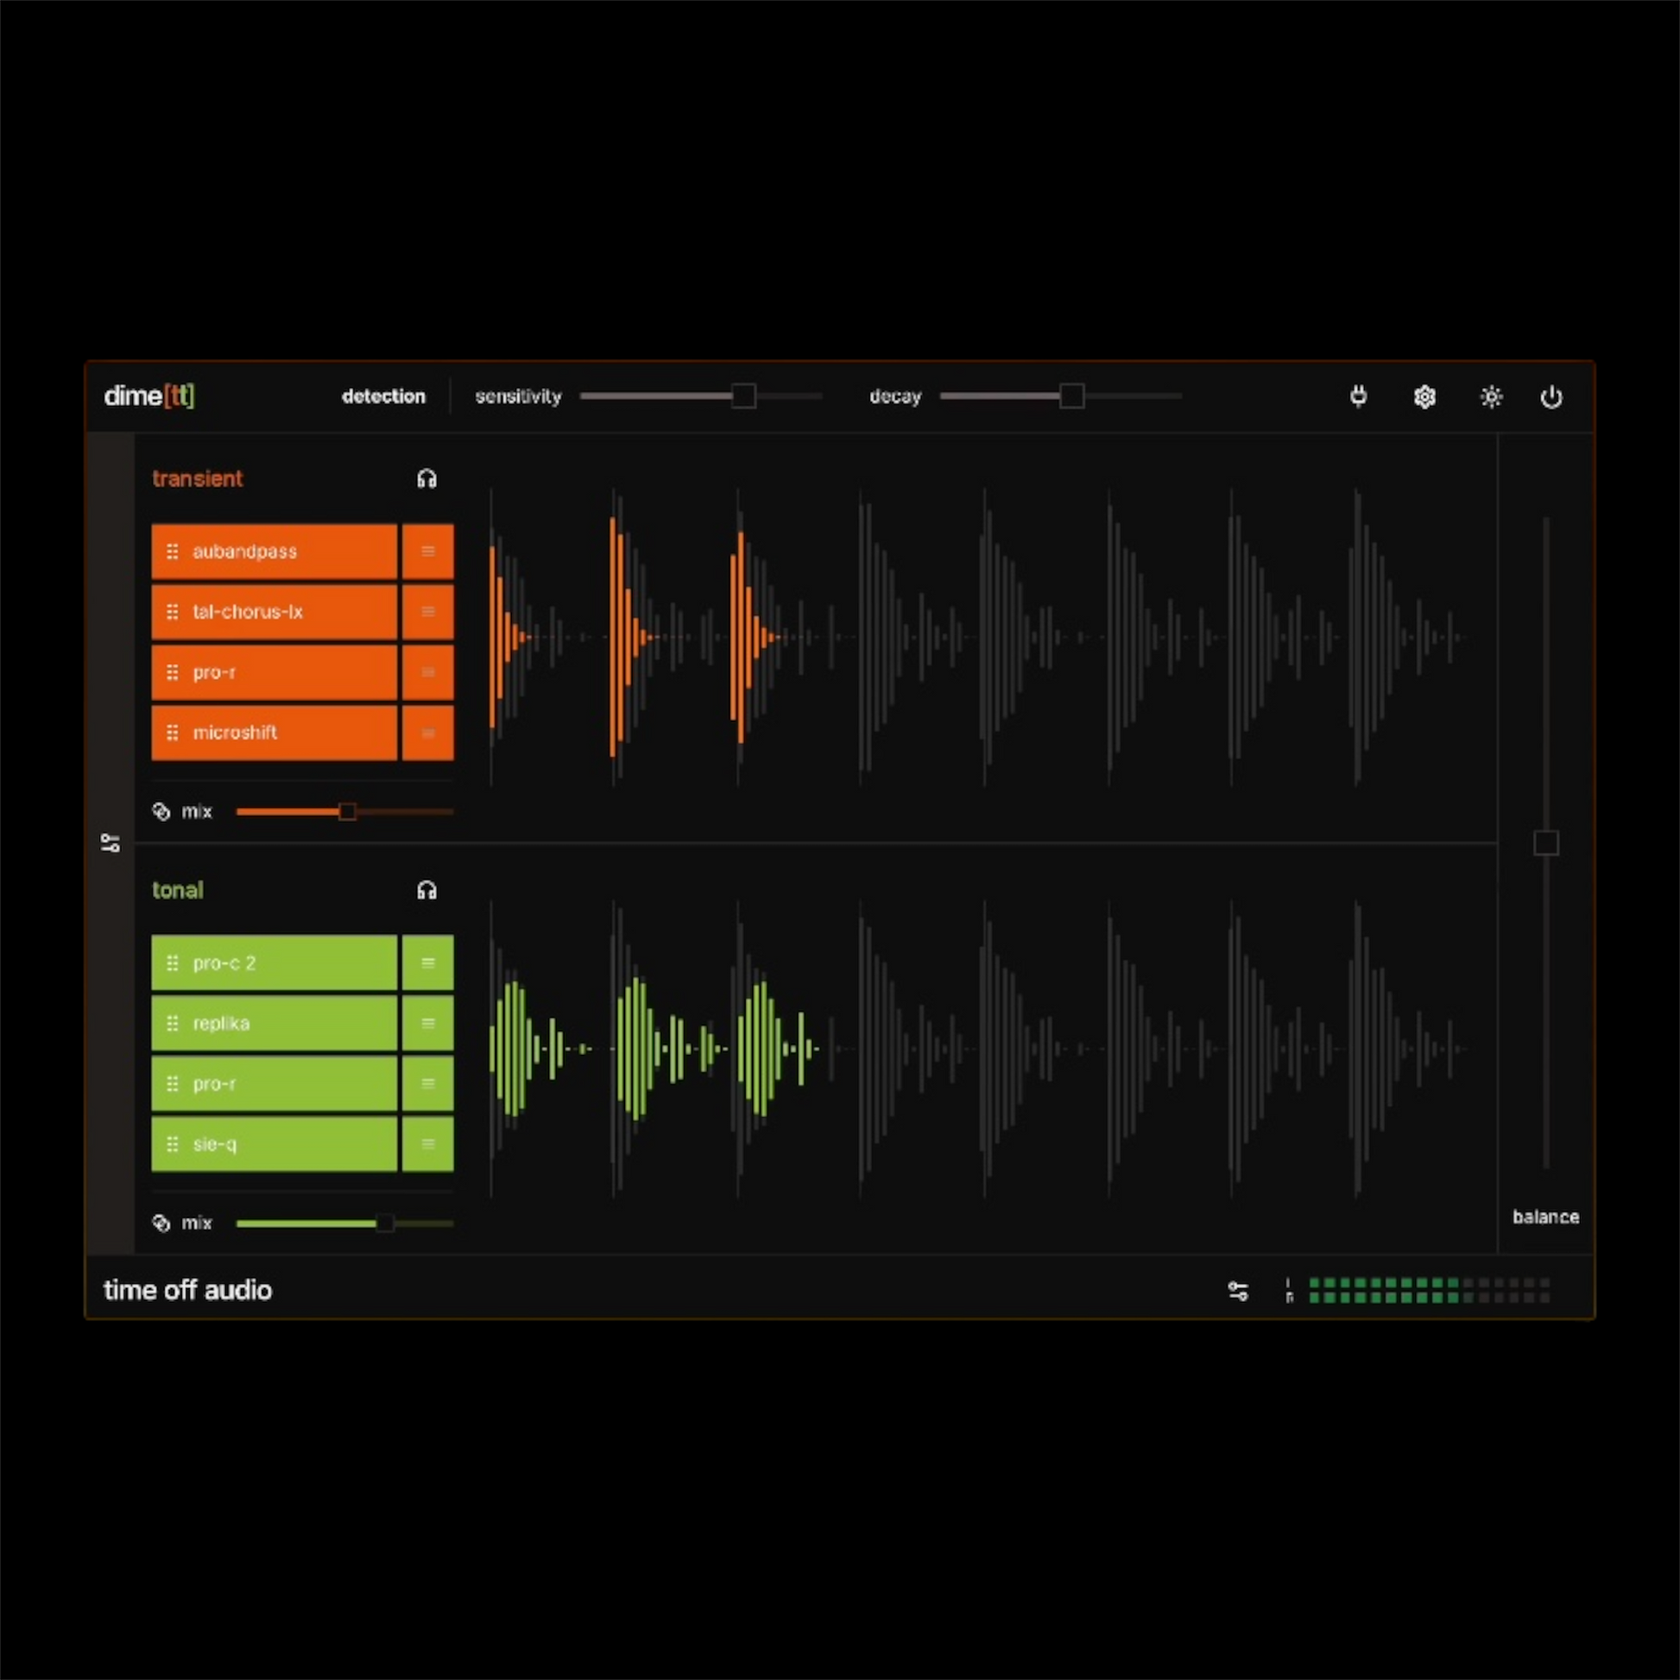This screenshot has height=1680, width=1680.
Task: Select the detection tab
Action: pos(383,396)
